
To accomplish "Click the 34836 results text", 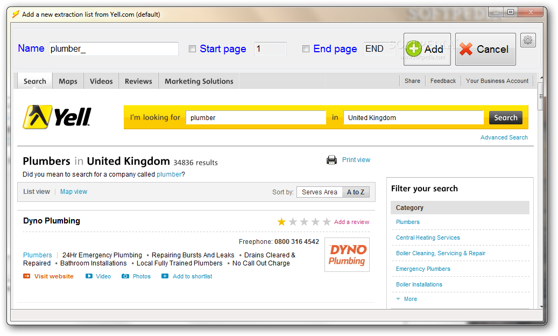I will (x=195, y=163).
